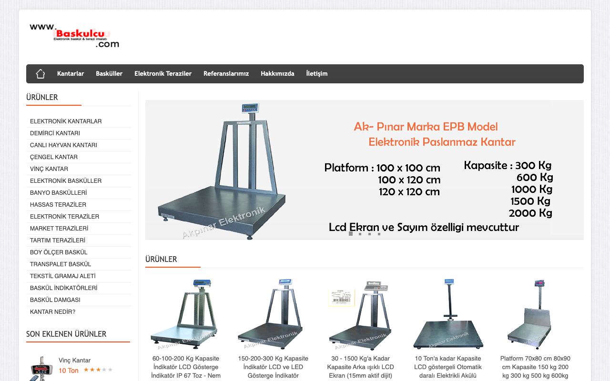Open BASKÜL DAMGASI category
Screen dimensions: 610x381
[x=55, y=300]
